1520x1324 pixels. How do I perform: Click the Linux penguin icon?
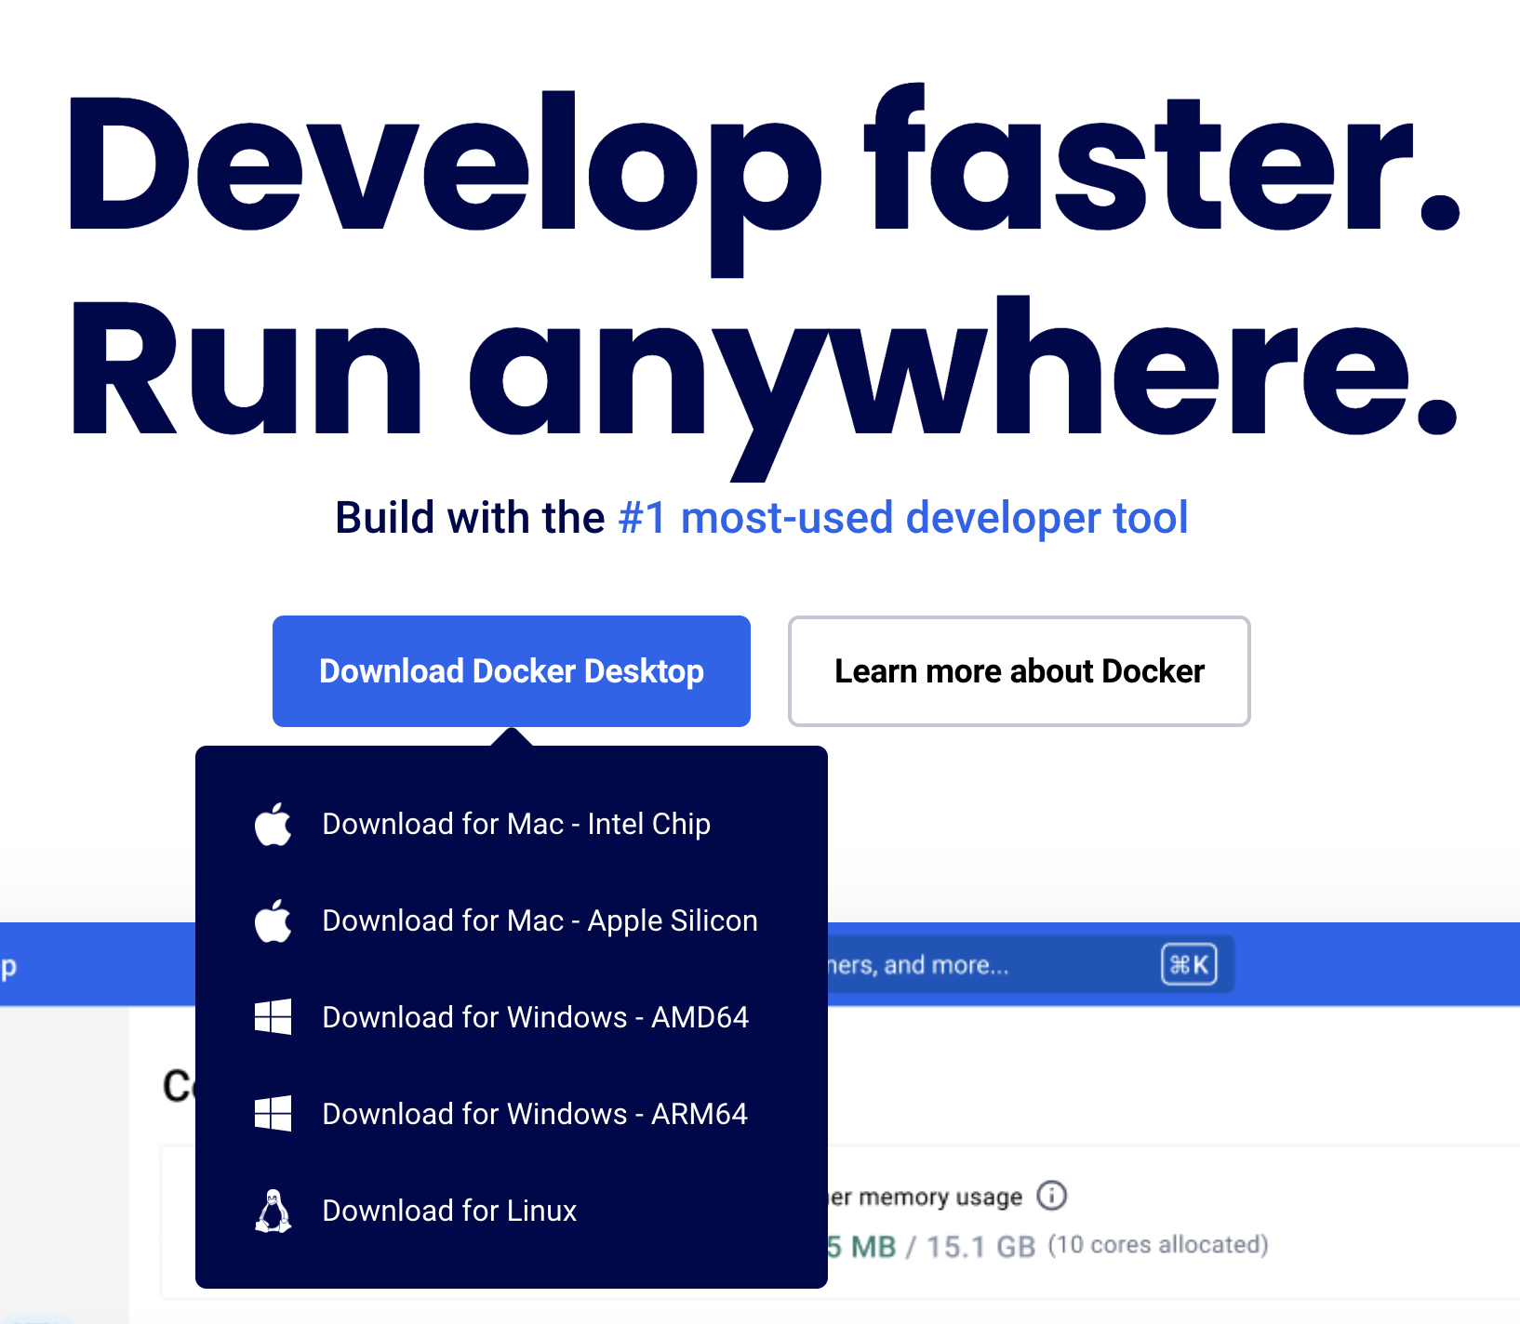273,1211
